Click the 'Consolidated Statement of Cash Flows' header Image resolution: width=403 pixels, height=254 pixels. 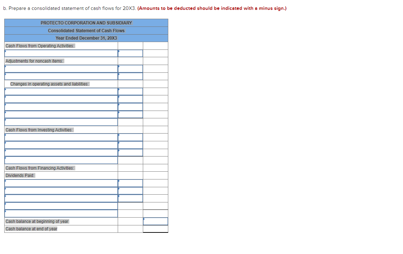coord(86,31)
